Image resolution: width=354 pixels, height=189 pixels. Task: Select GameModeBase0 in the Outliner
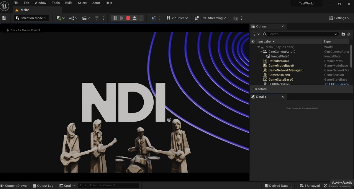pos(281,66)
